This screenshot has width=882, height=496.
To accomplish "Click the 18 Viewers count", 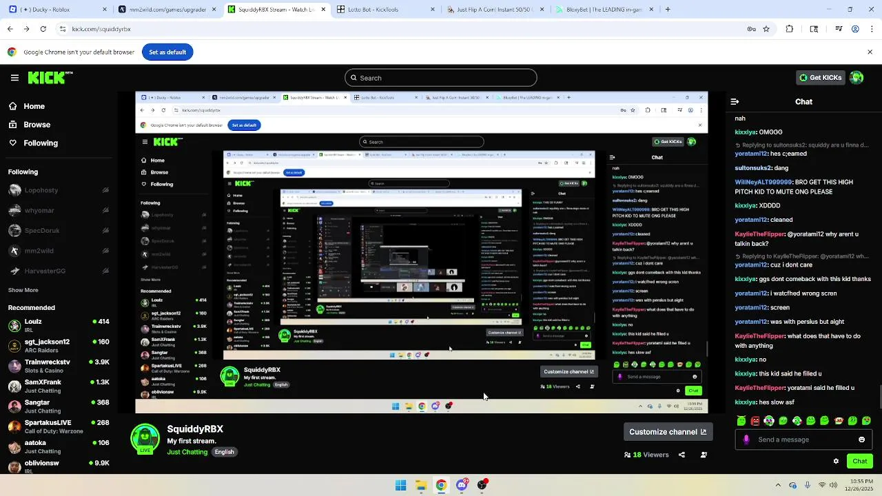I will tap(646, 455).
